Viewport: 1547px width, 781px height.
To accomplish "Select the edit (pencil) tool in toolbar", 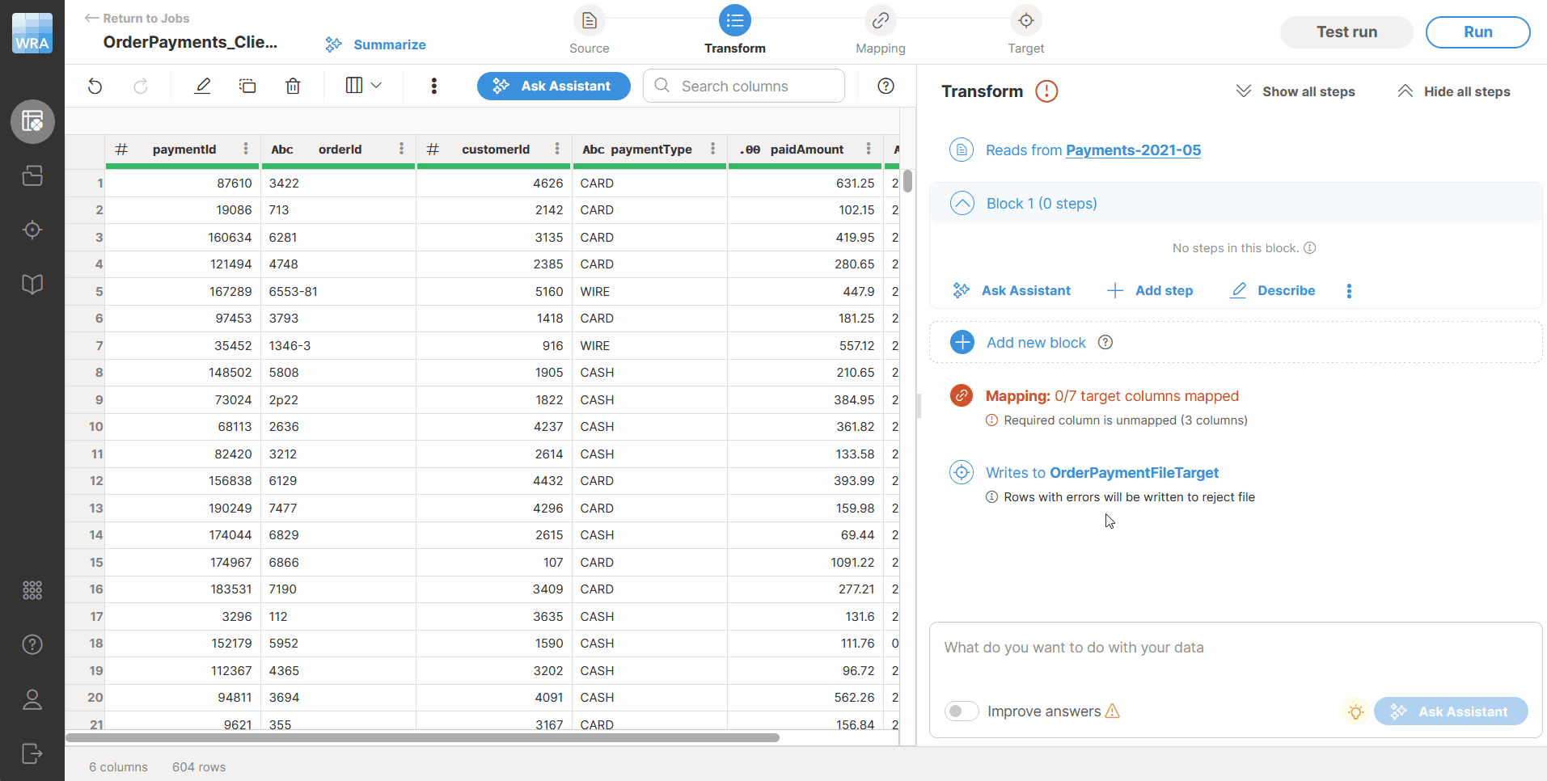I will (202, 85).
